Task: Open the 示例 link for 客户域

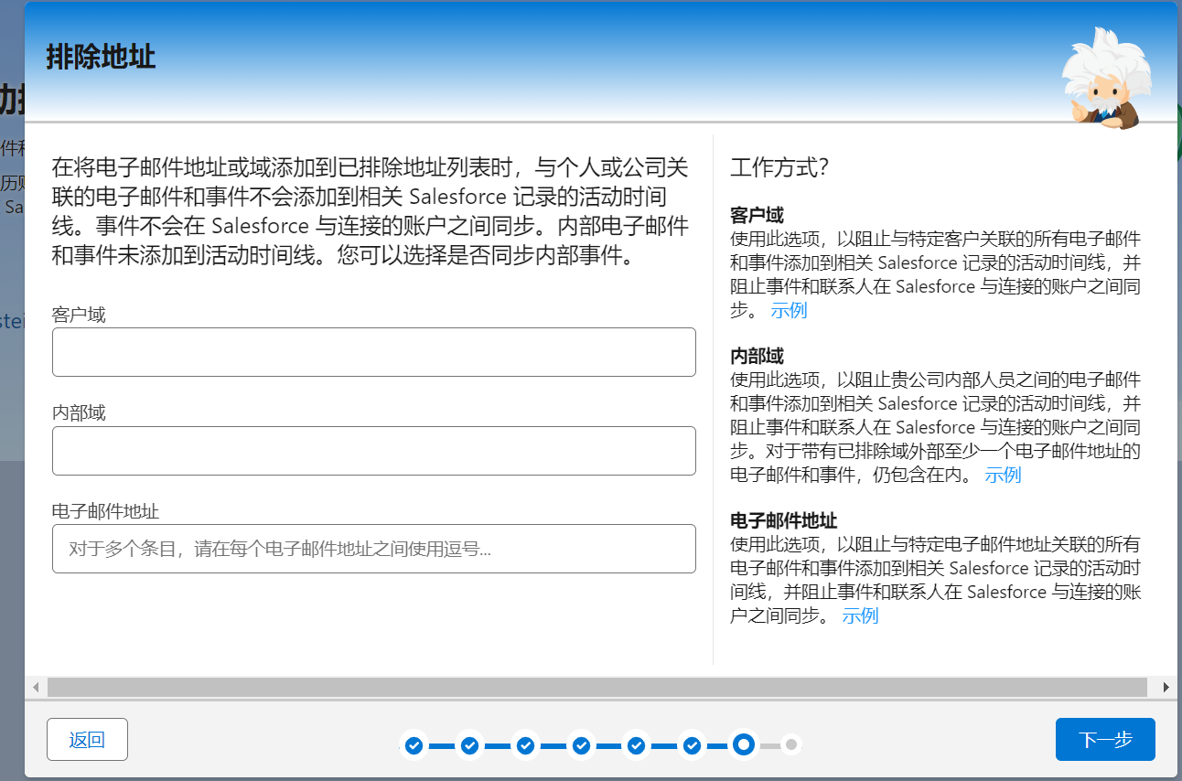Action: point(789,310)
